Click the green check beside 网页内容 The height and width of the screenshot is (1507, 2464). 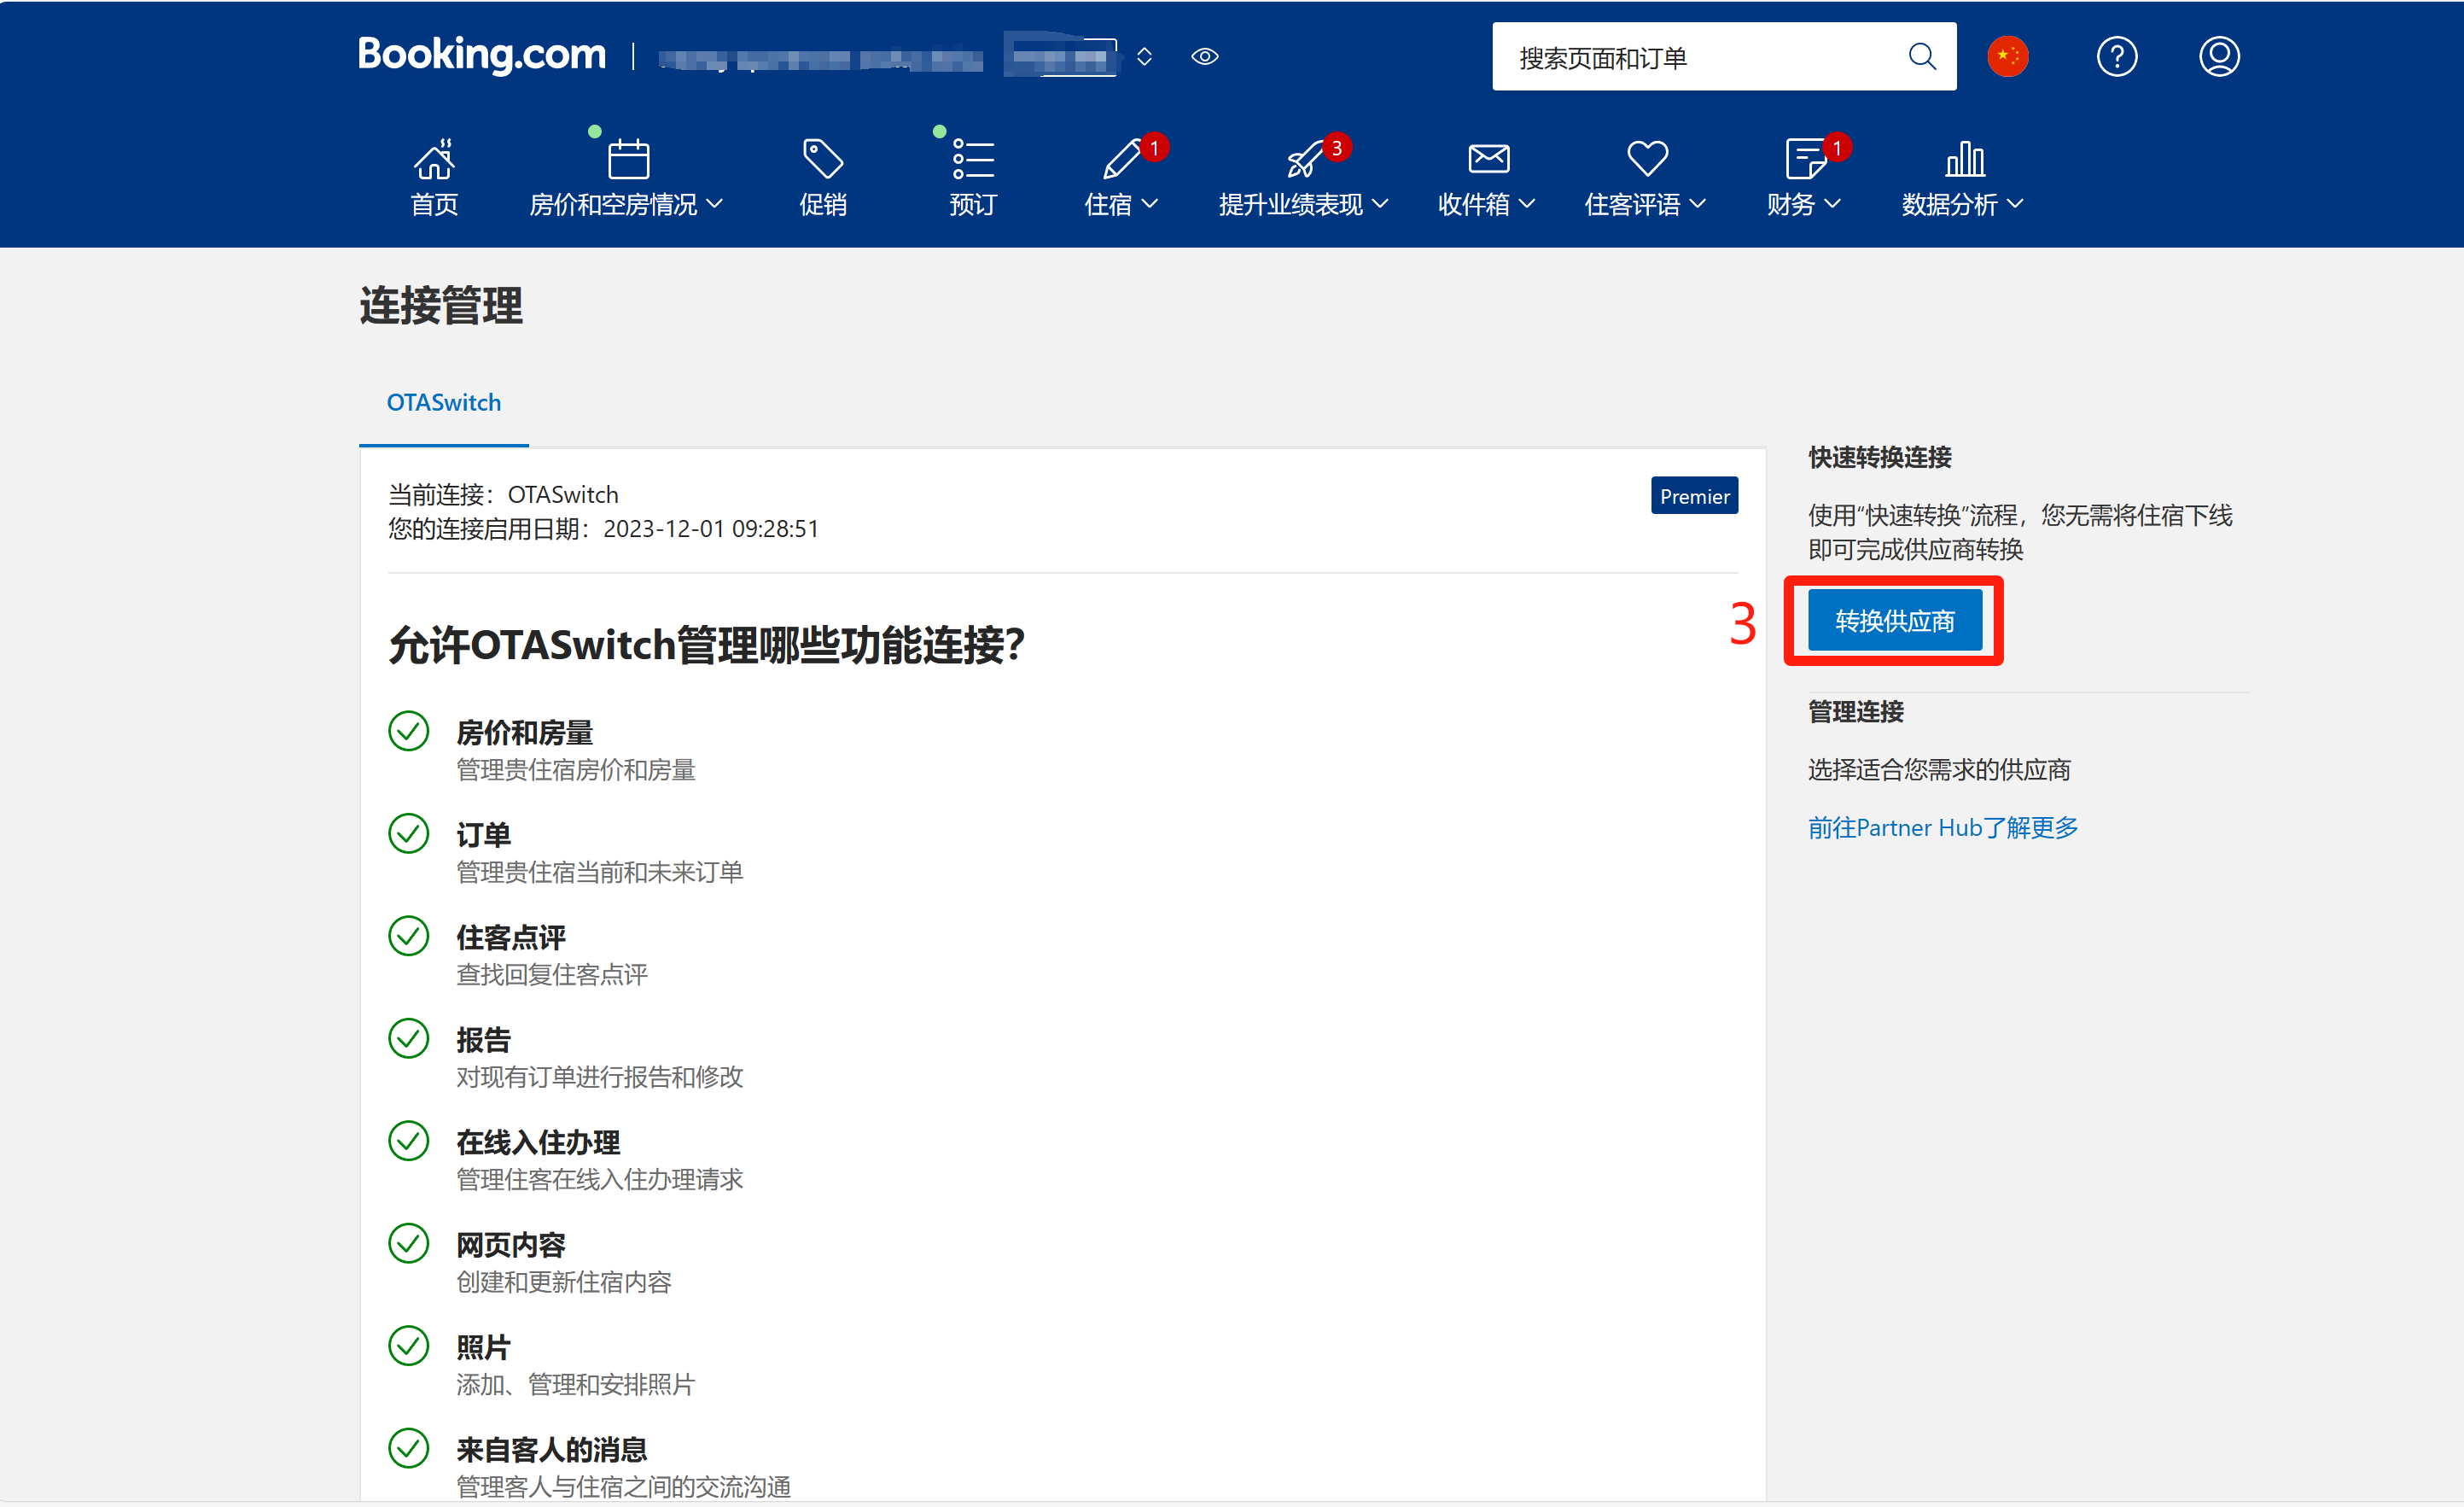(x=408, y=1243)
